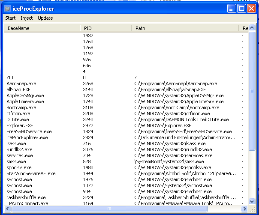Click path \SystemRoot\System32\smss.exe

169,161
